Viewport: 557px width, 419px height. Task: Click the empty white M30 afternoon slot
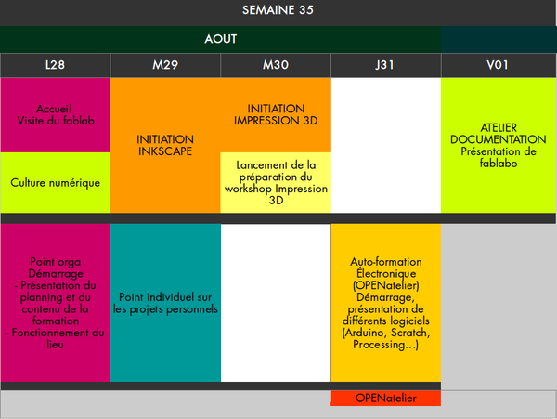pyautogui.click(x=276, y=302)
